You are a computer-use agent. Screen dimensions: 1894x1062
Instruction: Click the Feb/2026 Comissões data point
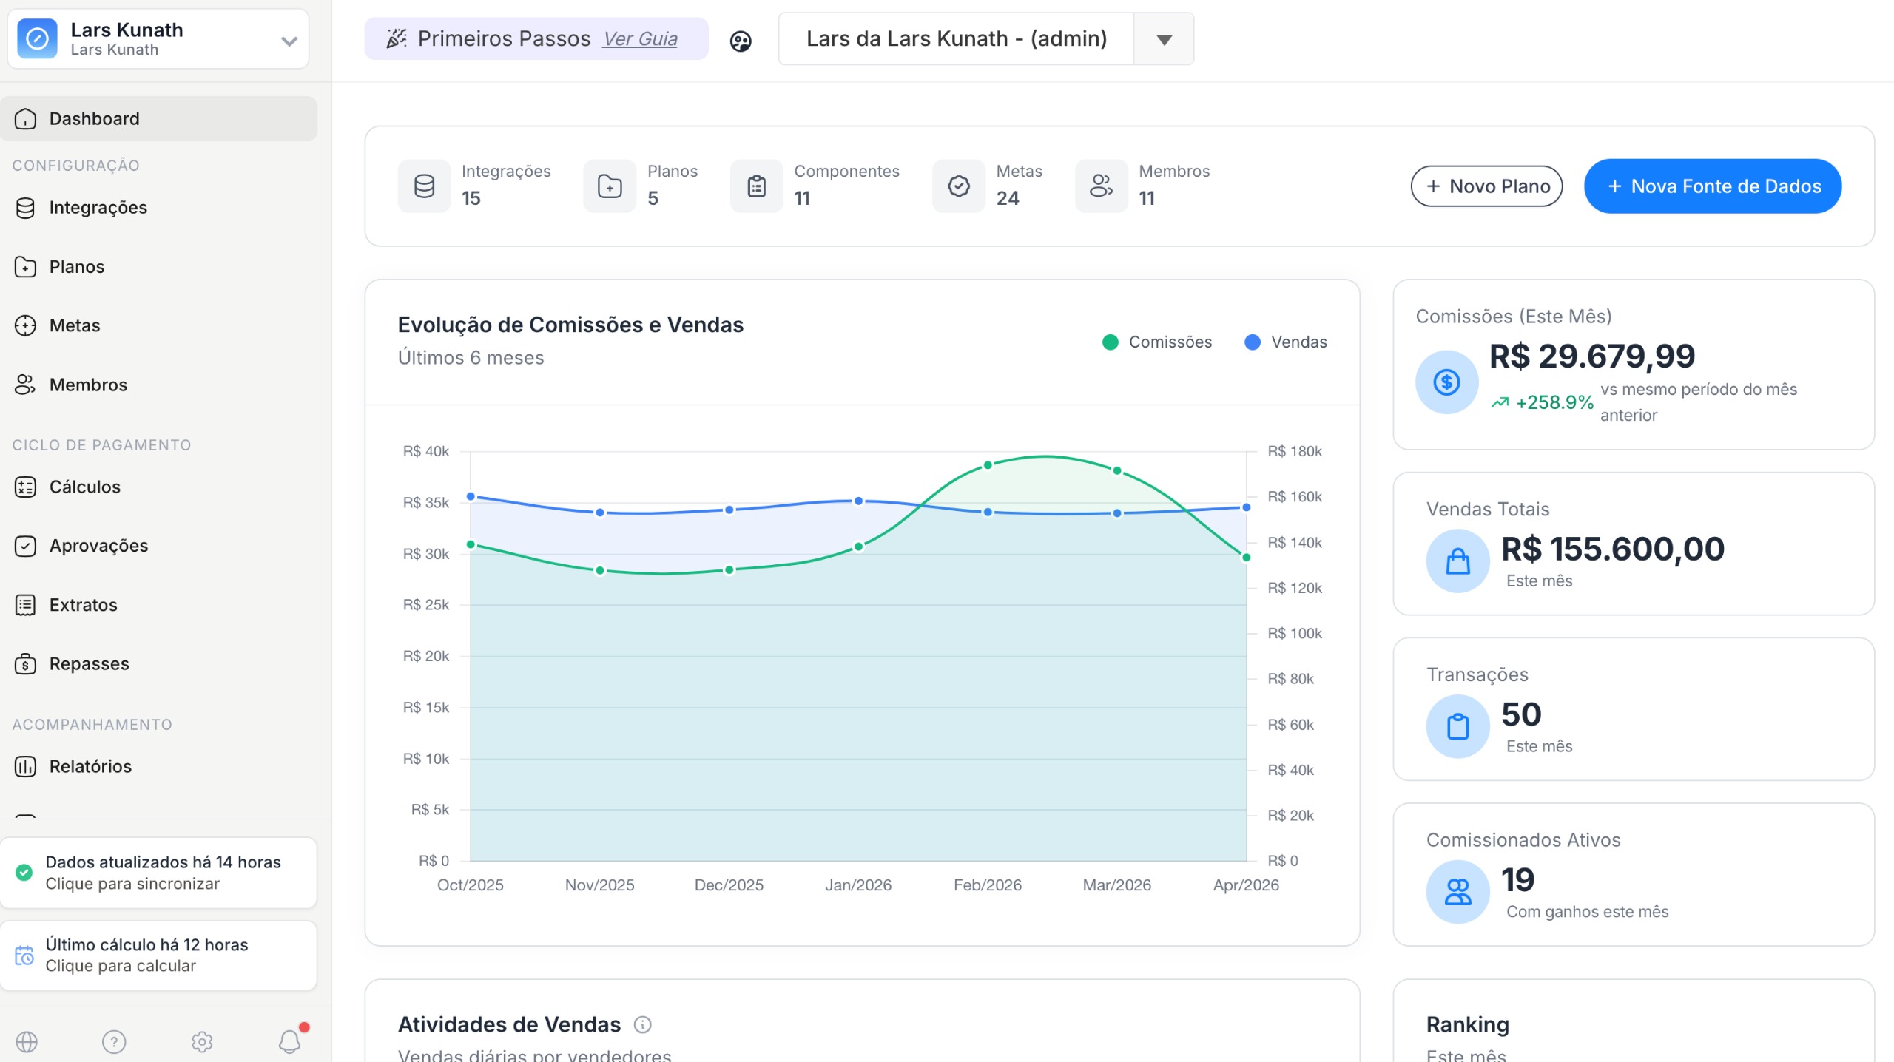[988, 465]
